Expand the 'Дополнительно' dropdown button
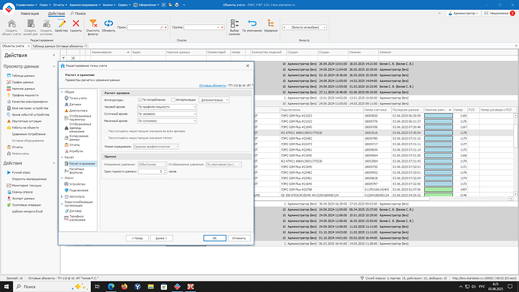The image size is (519, 292). [x=214, y=99]
